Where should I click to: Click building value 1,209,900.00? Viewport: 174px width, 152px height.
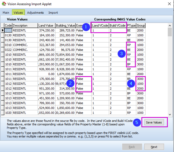click(x=65, y=98)
